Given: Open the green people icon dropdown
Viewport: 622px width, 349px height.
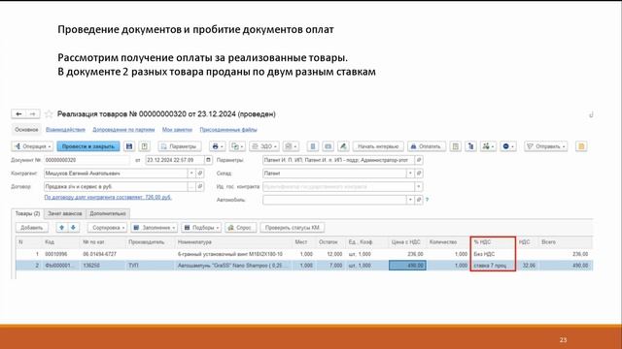Looking at the screenshot, I should pyautogui.click(x=488, y=146).
